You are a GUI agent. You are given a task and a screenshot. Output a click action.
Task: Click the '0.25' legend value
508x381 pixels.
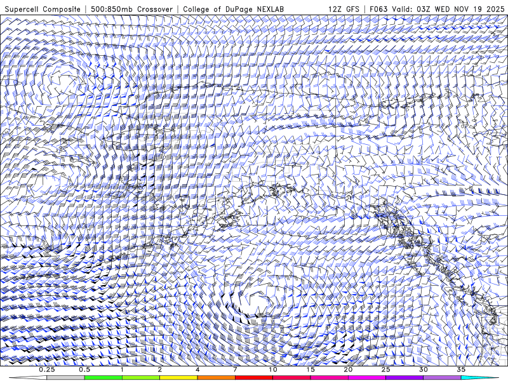tap(46, 370)
